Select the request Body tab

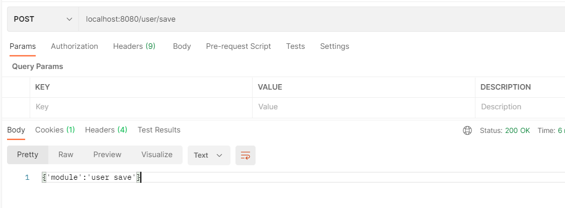coord(182,46)
